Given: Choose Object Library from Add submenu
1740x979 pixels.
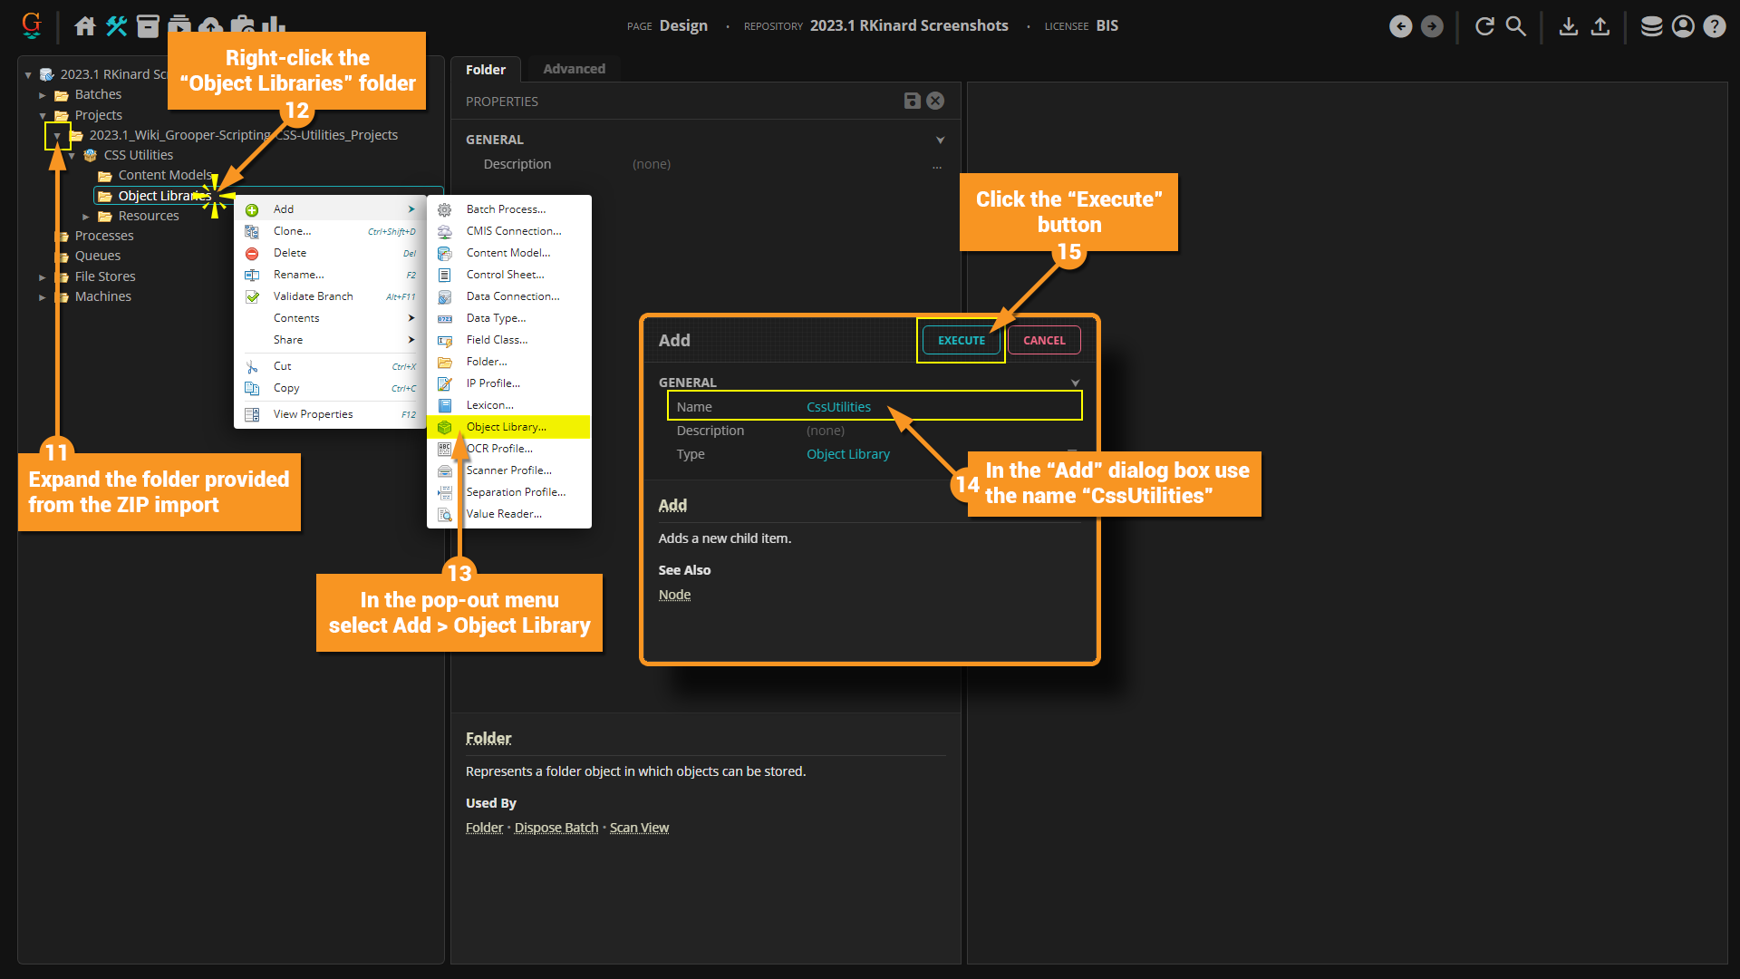Looking at the screenshot, I should coord(506,427).
